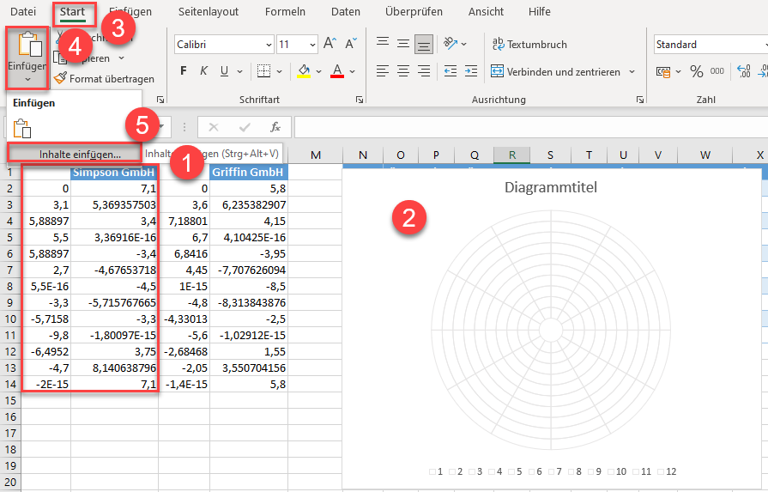Switch to the Ansicht tab
This screenshot has width=768, height=492.
pos(486,11)
